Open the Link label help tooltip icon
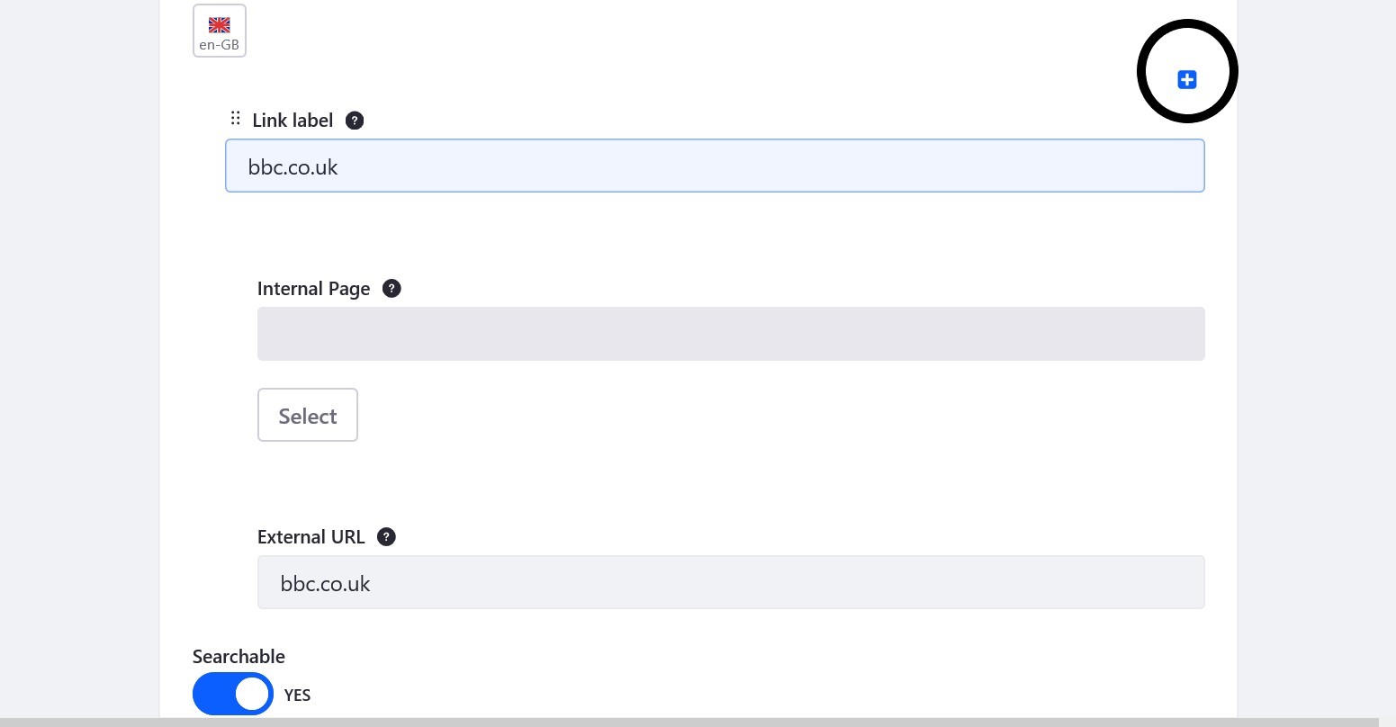The image size is (1396, 727). pyautogui.click(x=355, y=121)
